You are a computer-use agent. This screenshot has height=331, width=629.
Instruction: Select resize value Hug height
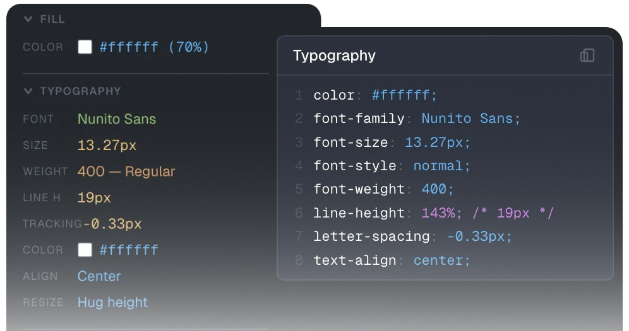(112, 302)
